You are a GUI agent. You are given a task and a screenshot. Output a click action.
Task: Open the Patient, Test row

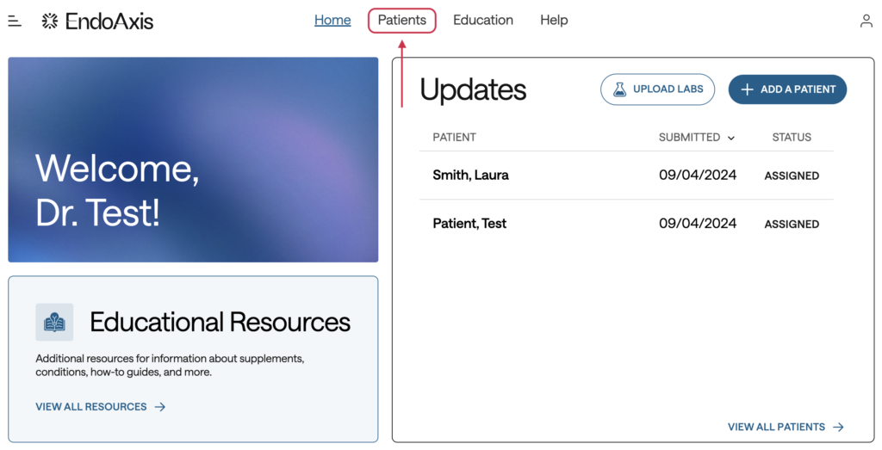(x=469, y=223)
